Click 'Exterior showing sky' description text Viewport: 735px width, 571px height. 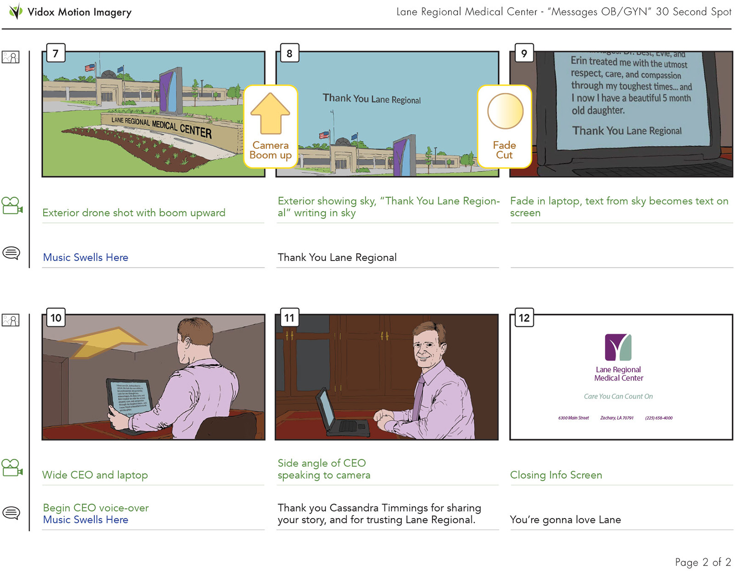(x=389, y=207)
